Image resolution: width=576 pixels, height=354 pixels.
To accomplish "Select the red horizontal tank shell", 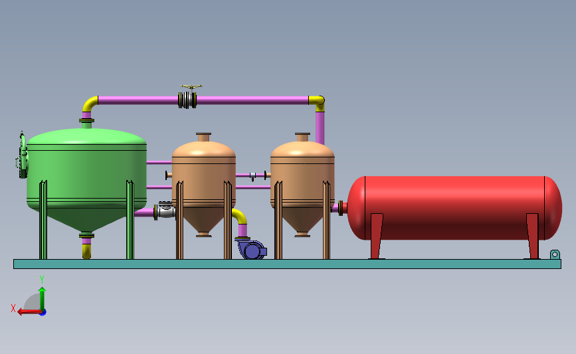I will (455, 208).
